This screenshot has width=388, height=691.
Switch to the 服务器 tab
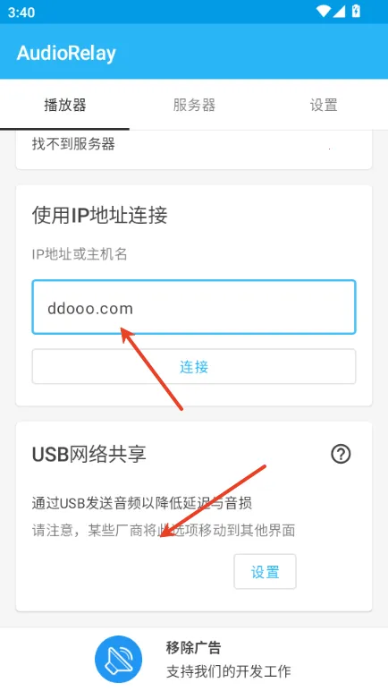194,106
